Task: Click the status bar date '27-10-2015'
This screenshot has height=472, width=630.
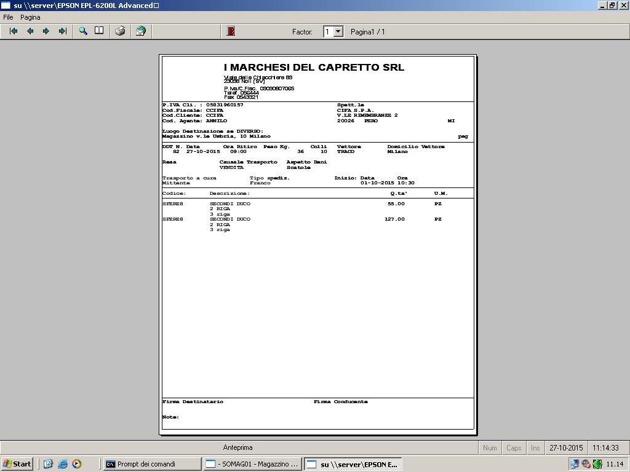Action: coord(566,447)
